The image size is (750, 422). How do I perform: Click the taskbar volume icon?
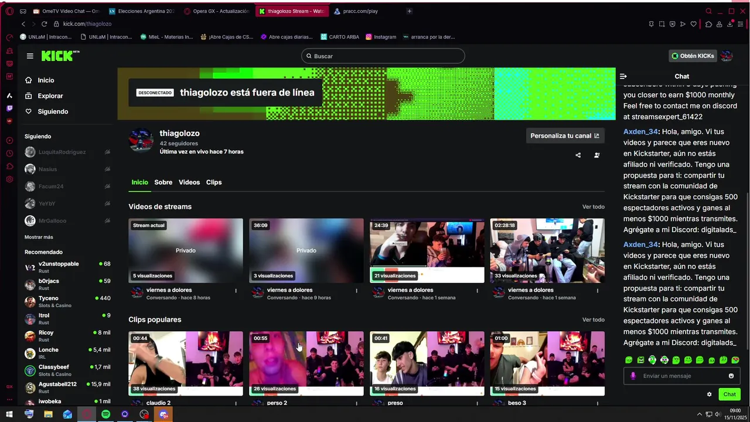[x=719, y=414]
